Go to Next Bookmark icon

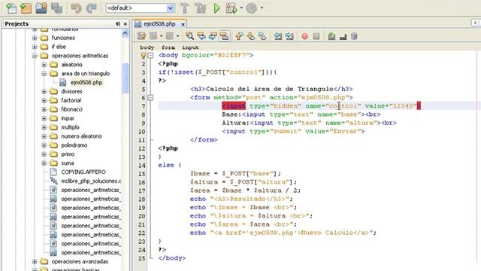251,36
